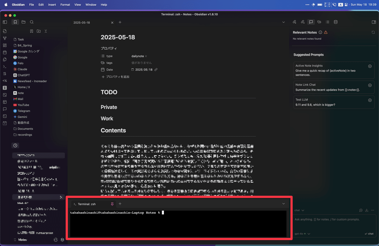
Task: Open backlinks via the link-arrow icon
Action: (x=294, y=22)
